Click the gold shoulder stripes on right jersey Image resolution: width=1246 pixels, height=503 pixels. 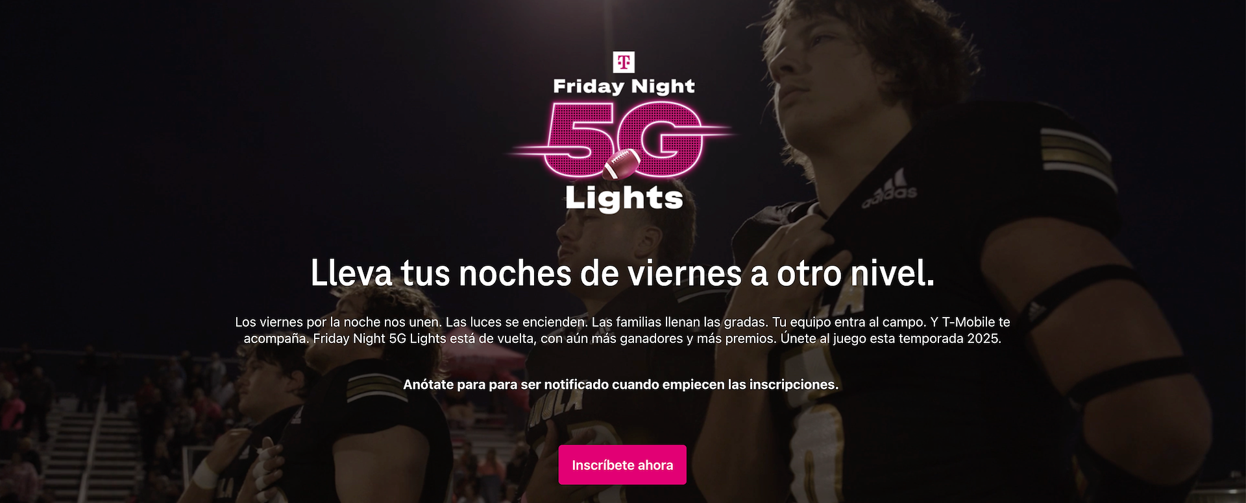point(1075,154)
